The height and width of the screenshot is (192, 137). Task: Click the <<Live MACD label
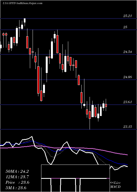click(115, 185)
